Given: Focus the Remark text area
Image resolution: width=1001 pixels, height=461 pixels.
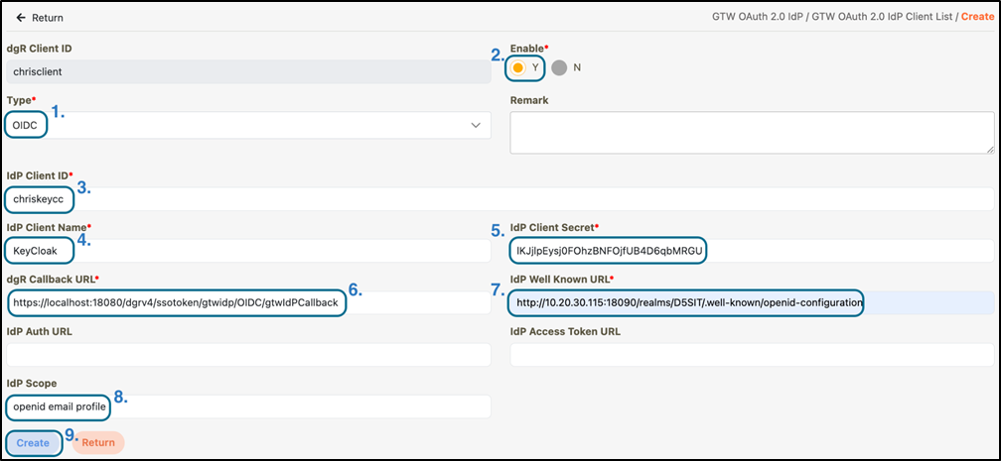Looking at the screenshot, I should pyautogui.click(x=751, y=132).
